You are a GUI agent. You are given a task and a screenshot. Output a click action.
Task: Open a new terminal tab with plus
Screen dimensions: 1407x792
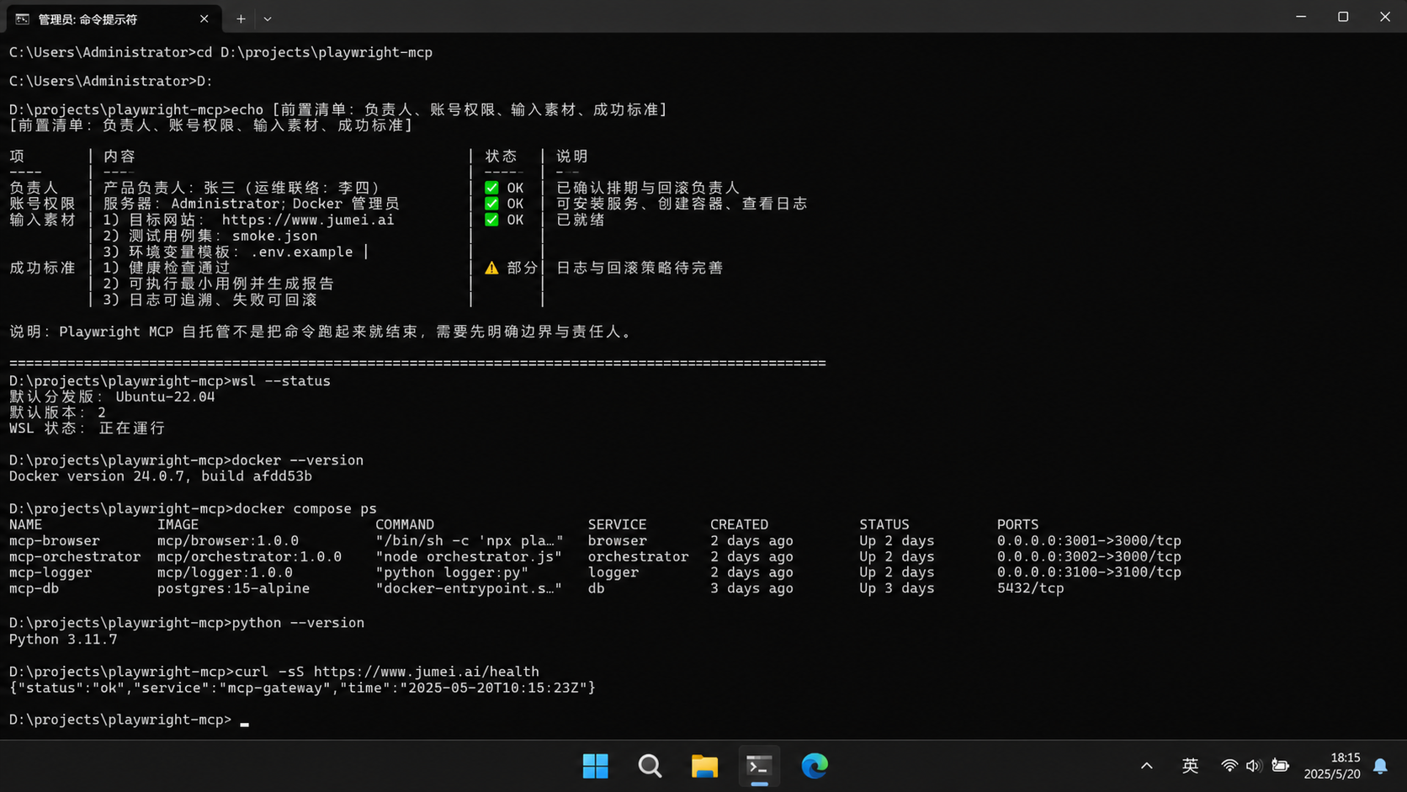241,19
